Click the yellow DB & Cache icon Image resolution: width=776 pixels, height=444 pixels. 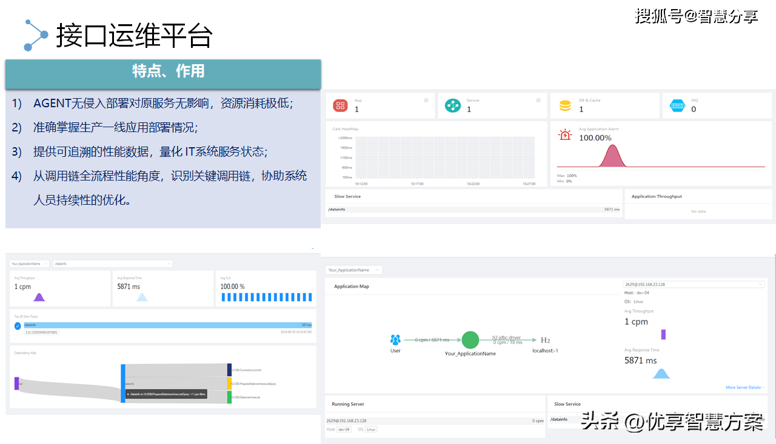coord(565,106)
